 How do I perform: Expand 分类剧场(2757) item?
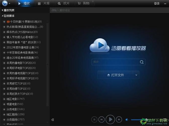tap(4, 120)
